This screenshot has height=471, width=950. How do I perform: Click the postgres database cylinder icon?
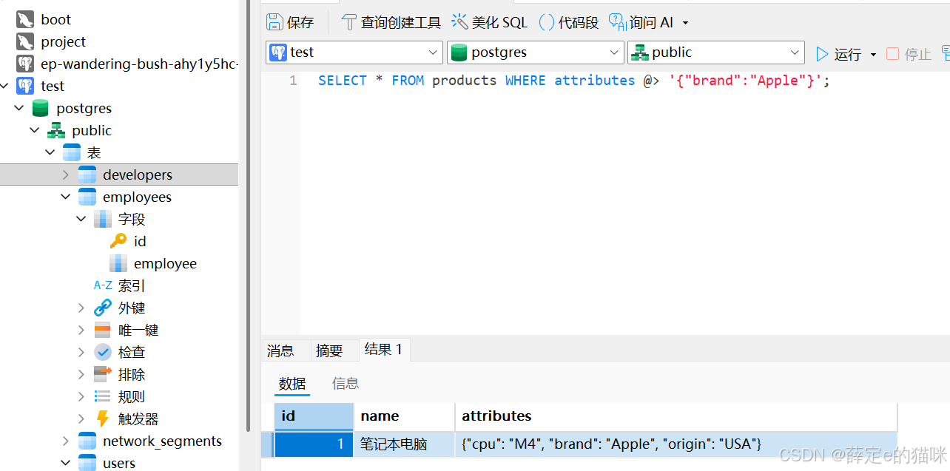tap(41, 109)
